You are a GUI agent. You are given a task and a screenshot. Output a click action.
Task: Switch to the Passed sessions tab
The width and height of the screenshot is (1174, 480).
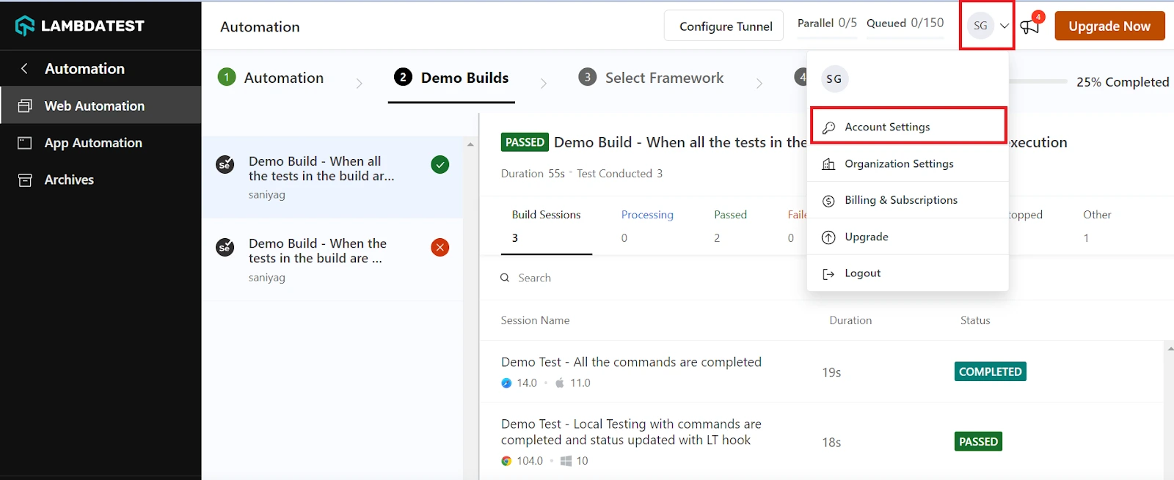tap(730, 215)
